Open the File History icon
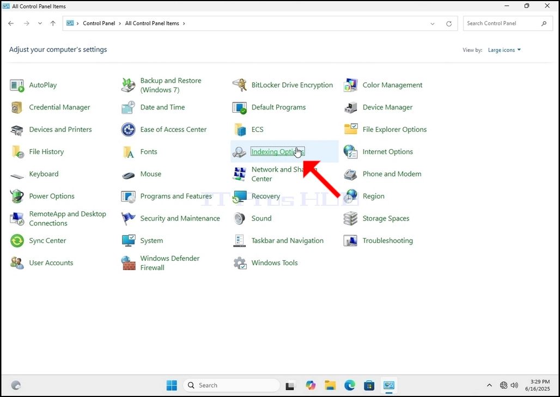Viewport: 560px width, 397px height. click(17, 152)
